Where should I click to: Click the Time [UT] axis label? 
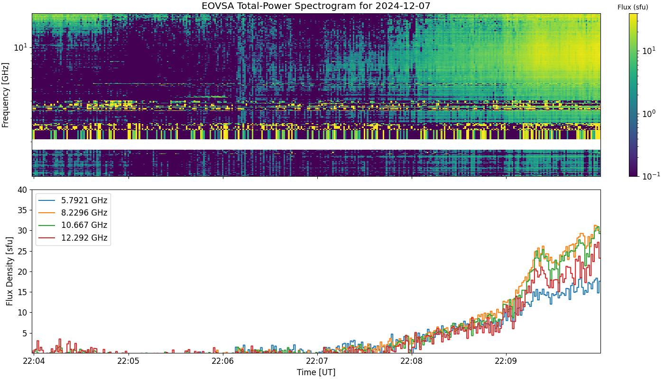316,372
